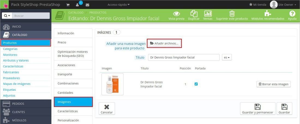
Task: Open Mapas de imágenes link
Action: click(17, 84)
